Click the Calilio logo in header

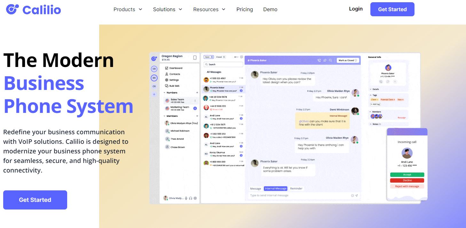(34, 10)
